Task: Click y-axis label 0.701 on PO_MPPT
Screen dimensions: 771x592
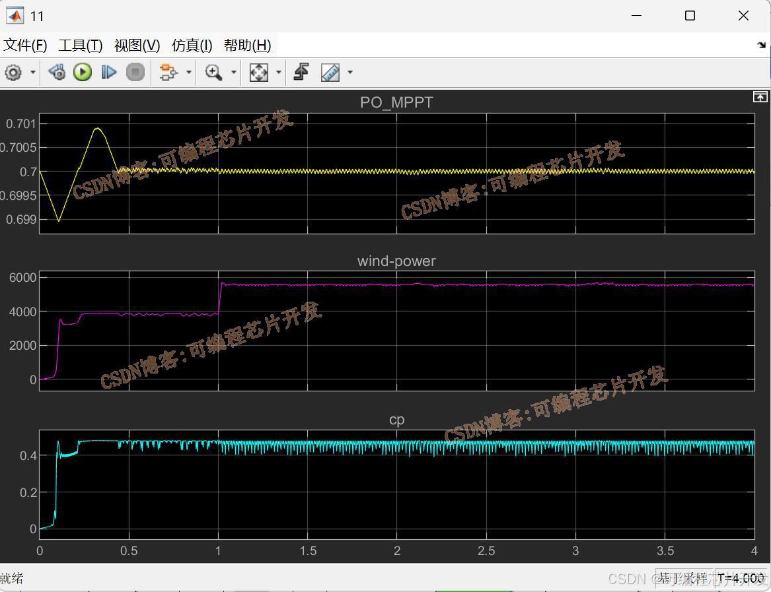Action: point(21,124)
